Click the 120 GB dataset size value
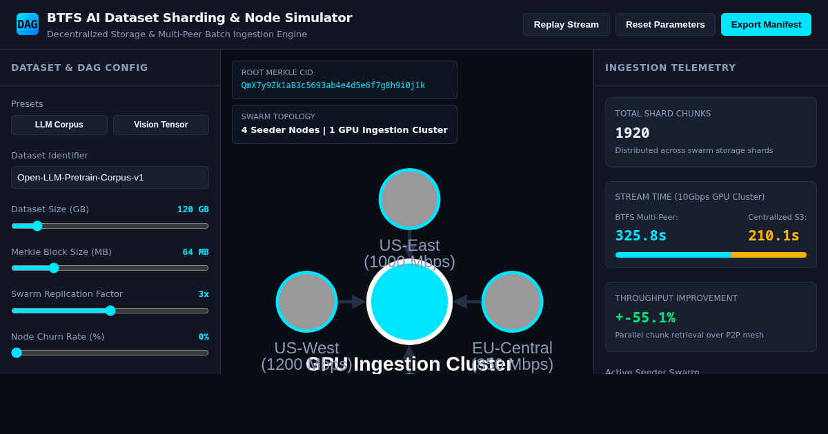 pos(193,209)
